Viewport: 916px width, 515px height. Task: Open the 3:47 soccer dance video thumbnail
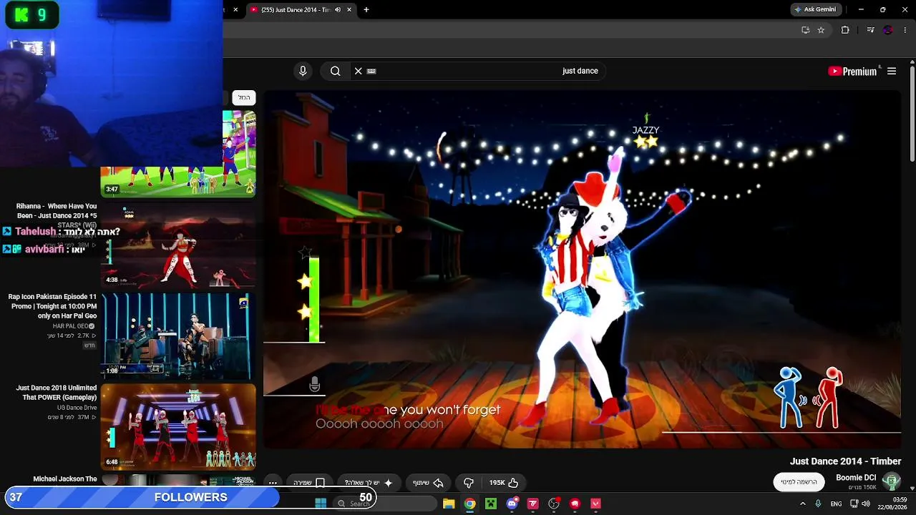[x=178, y=153]
